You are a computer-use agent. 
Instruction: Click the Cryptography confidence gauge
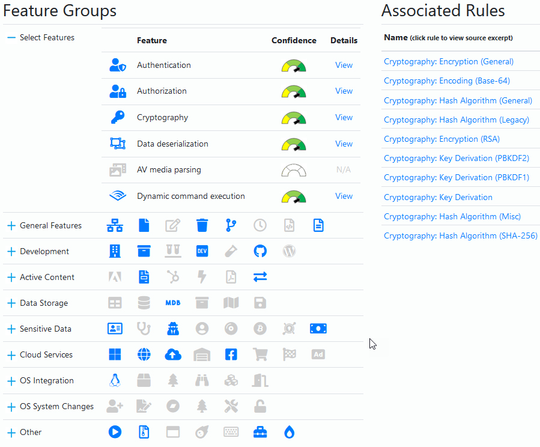coord(294,117)
